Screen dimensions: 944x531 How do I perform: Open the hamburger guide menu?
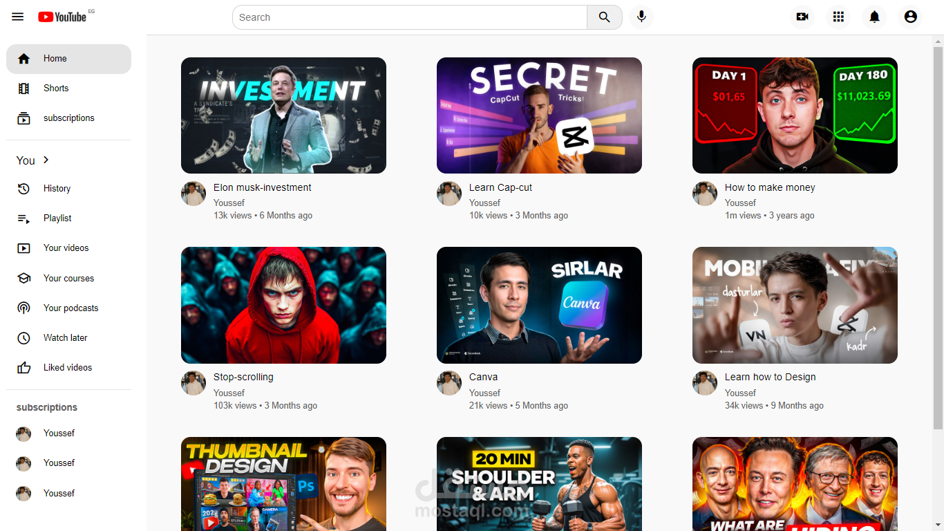pos(18,17)
